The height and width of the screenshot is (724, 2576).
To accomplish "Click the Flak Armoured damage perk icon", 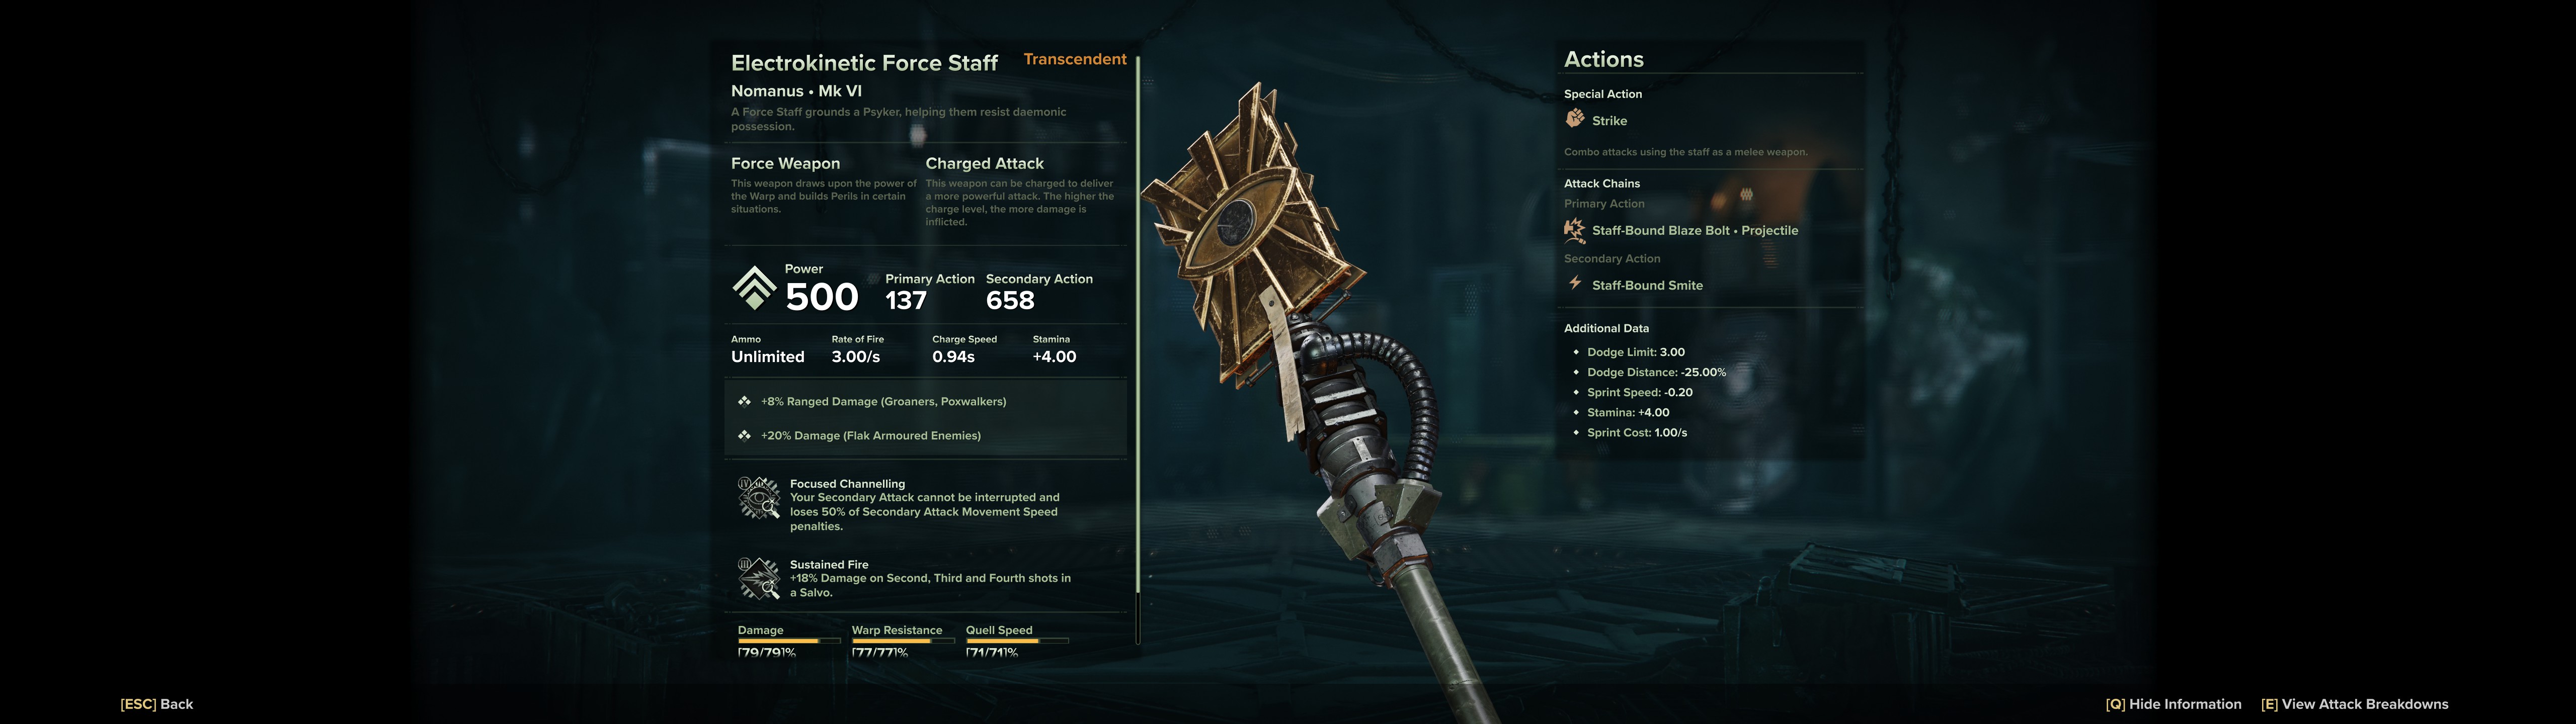I will [744, 435].
